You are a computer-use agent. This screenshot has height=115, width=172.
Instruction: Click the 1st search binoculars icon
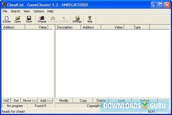(53, 20)
